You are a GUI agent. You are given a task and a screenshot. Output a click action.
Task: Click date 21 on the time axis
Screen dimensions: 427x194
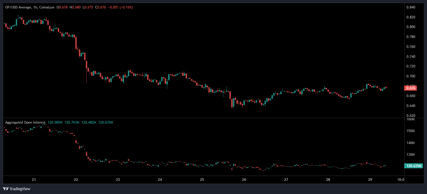point(34,180)
